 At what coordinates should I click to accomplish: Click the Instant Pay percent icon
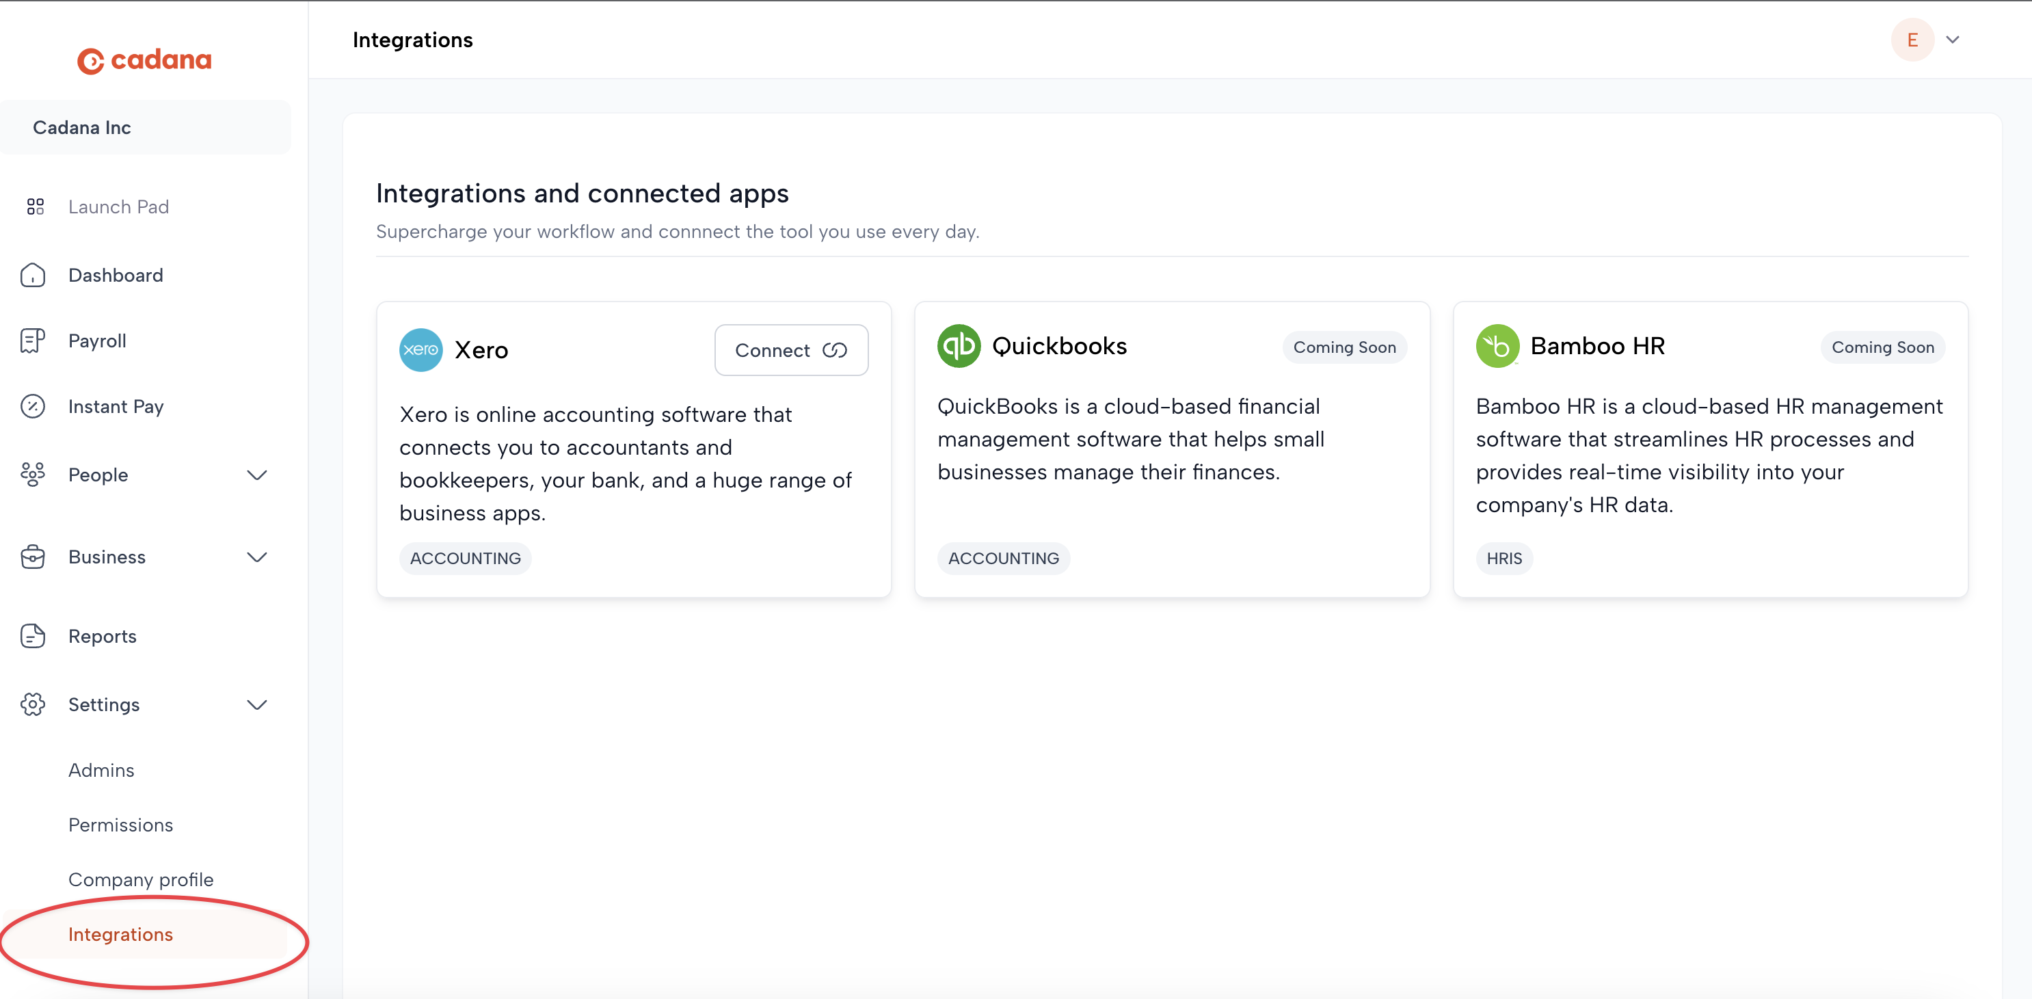coord(32,406)
